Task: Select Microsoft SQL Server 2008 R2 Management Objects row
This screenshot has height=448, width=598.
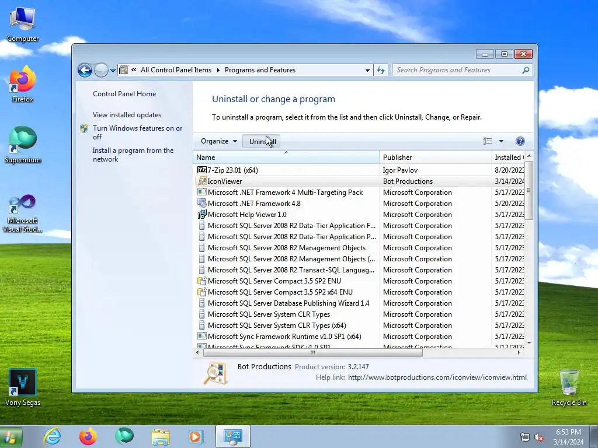Action: [x=360, y=247]
